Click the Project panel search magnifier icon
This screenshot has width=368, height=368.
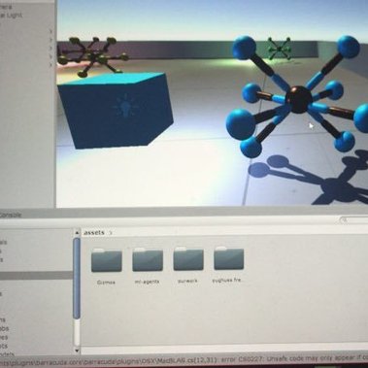(x=344, y=220)
